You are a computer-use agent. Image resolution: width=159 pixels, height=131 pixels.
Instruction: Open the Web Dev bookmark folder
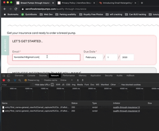[x=46, y=15]
